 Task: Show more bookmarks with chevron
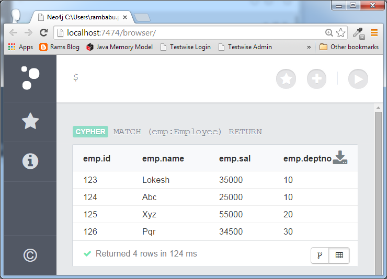(309, 47)
